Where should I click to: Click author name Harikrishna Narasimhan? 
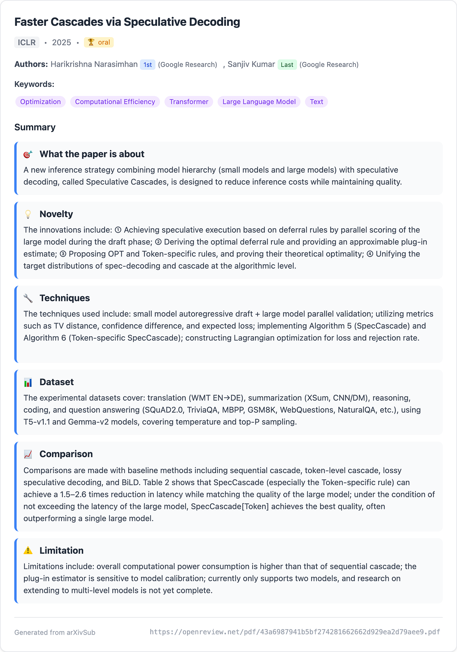[x=94, y=64]
